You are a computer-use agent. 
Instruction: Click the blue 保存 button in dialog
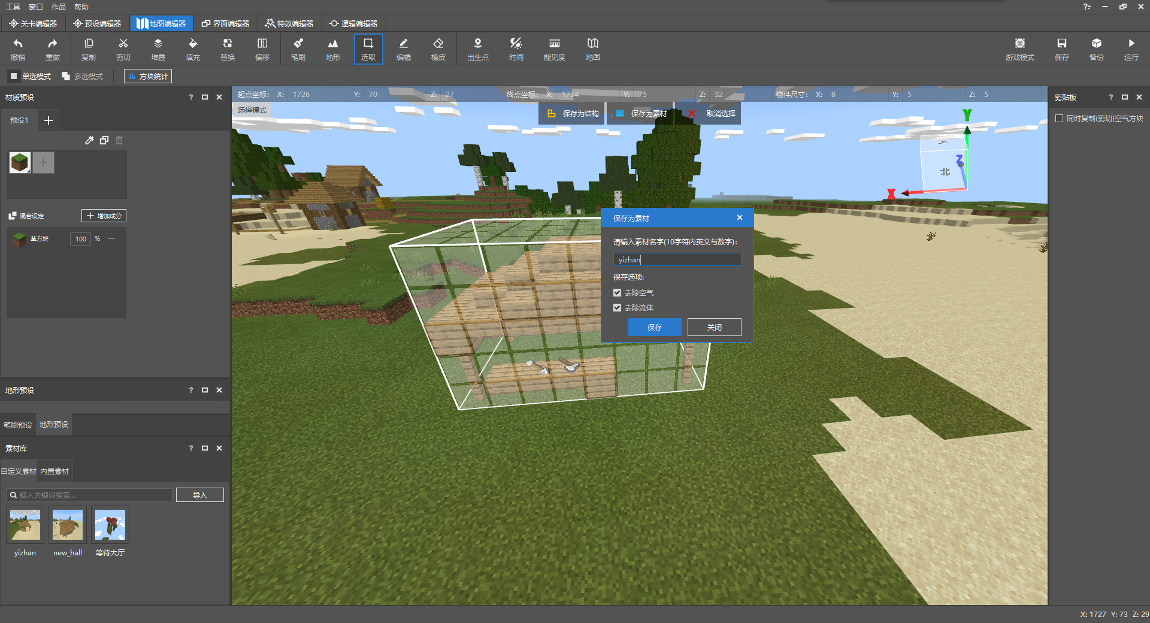click(x=654, y=327)
